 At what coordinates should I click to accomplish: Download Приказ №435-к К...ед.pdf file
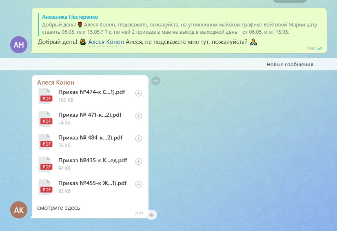tap(139, 161)
